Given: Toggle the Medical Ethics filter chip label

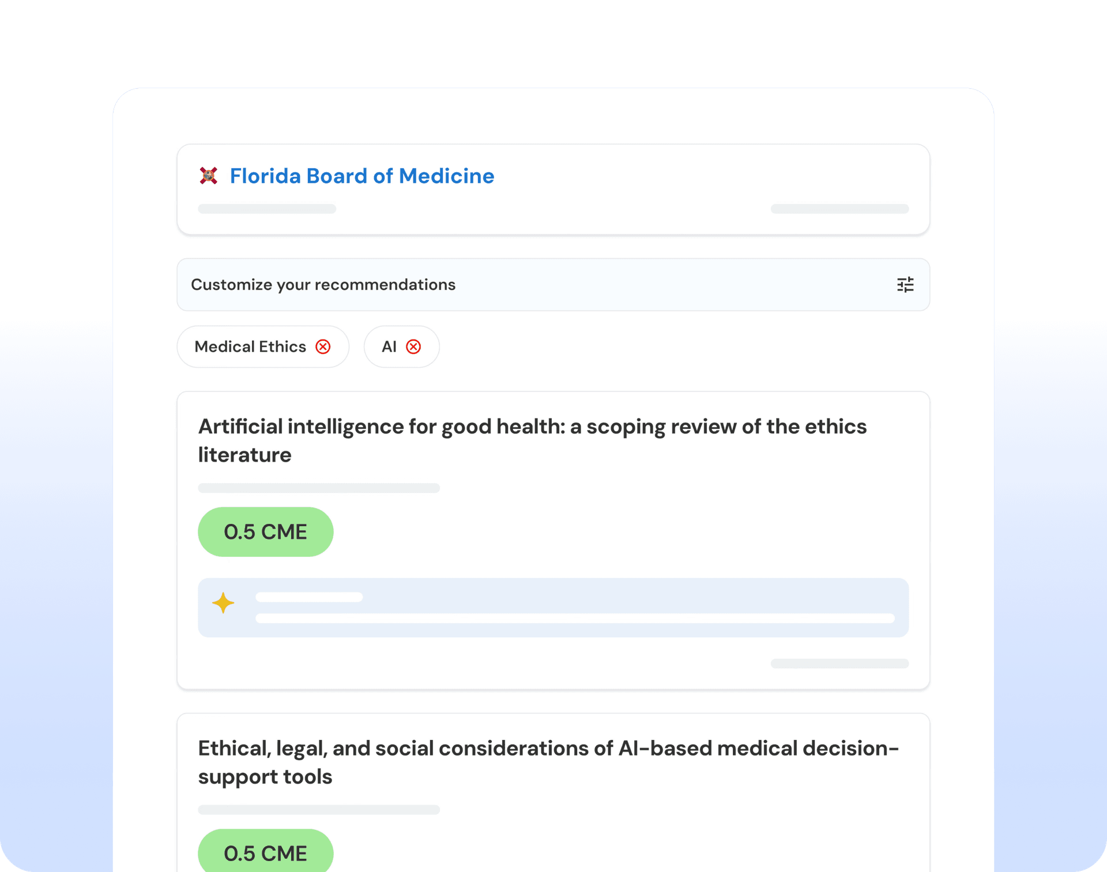Looking at the screenshot, I should pos(250,346).
